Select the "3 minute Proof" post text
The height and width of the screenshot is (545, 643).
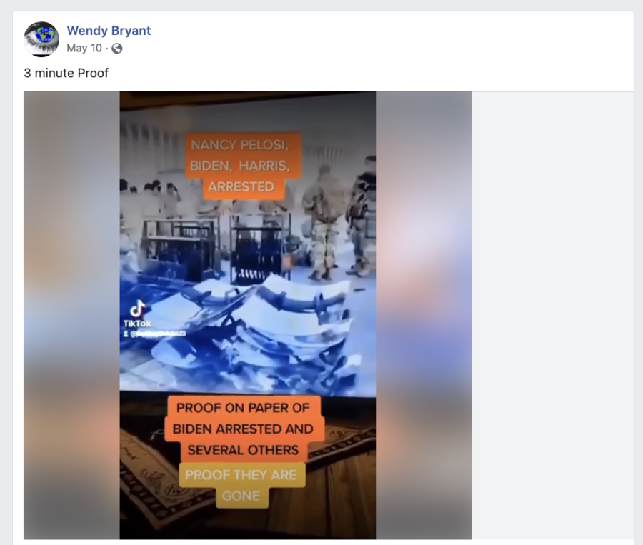pyautogui.click(x=66, y=73)
